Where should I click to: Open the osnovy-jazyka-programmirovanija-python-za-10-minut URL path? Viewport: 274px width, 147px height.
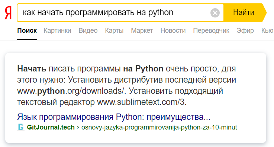coord(159,127)
